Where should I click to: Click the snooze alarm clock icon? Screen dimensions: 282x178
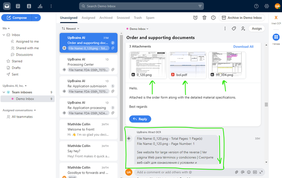click(x=195, y=18)
